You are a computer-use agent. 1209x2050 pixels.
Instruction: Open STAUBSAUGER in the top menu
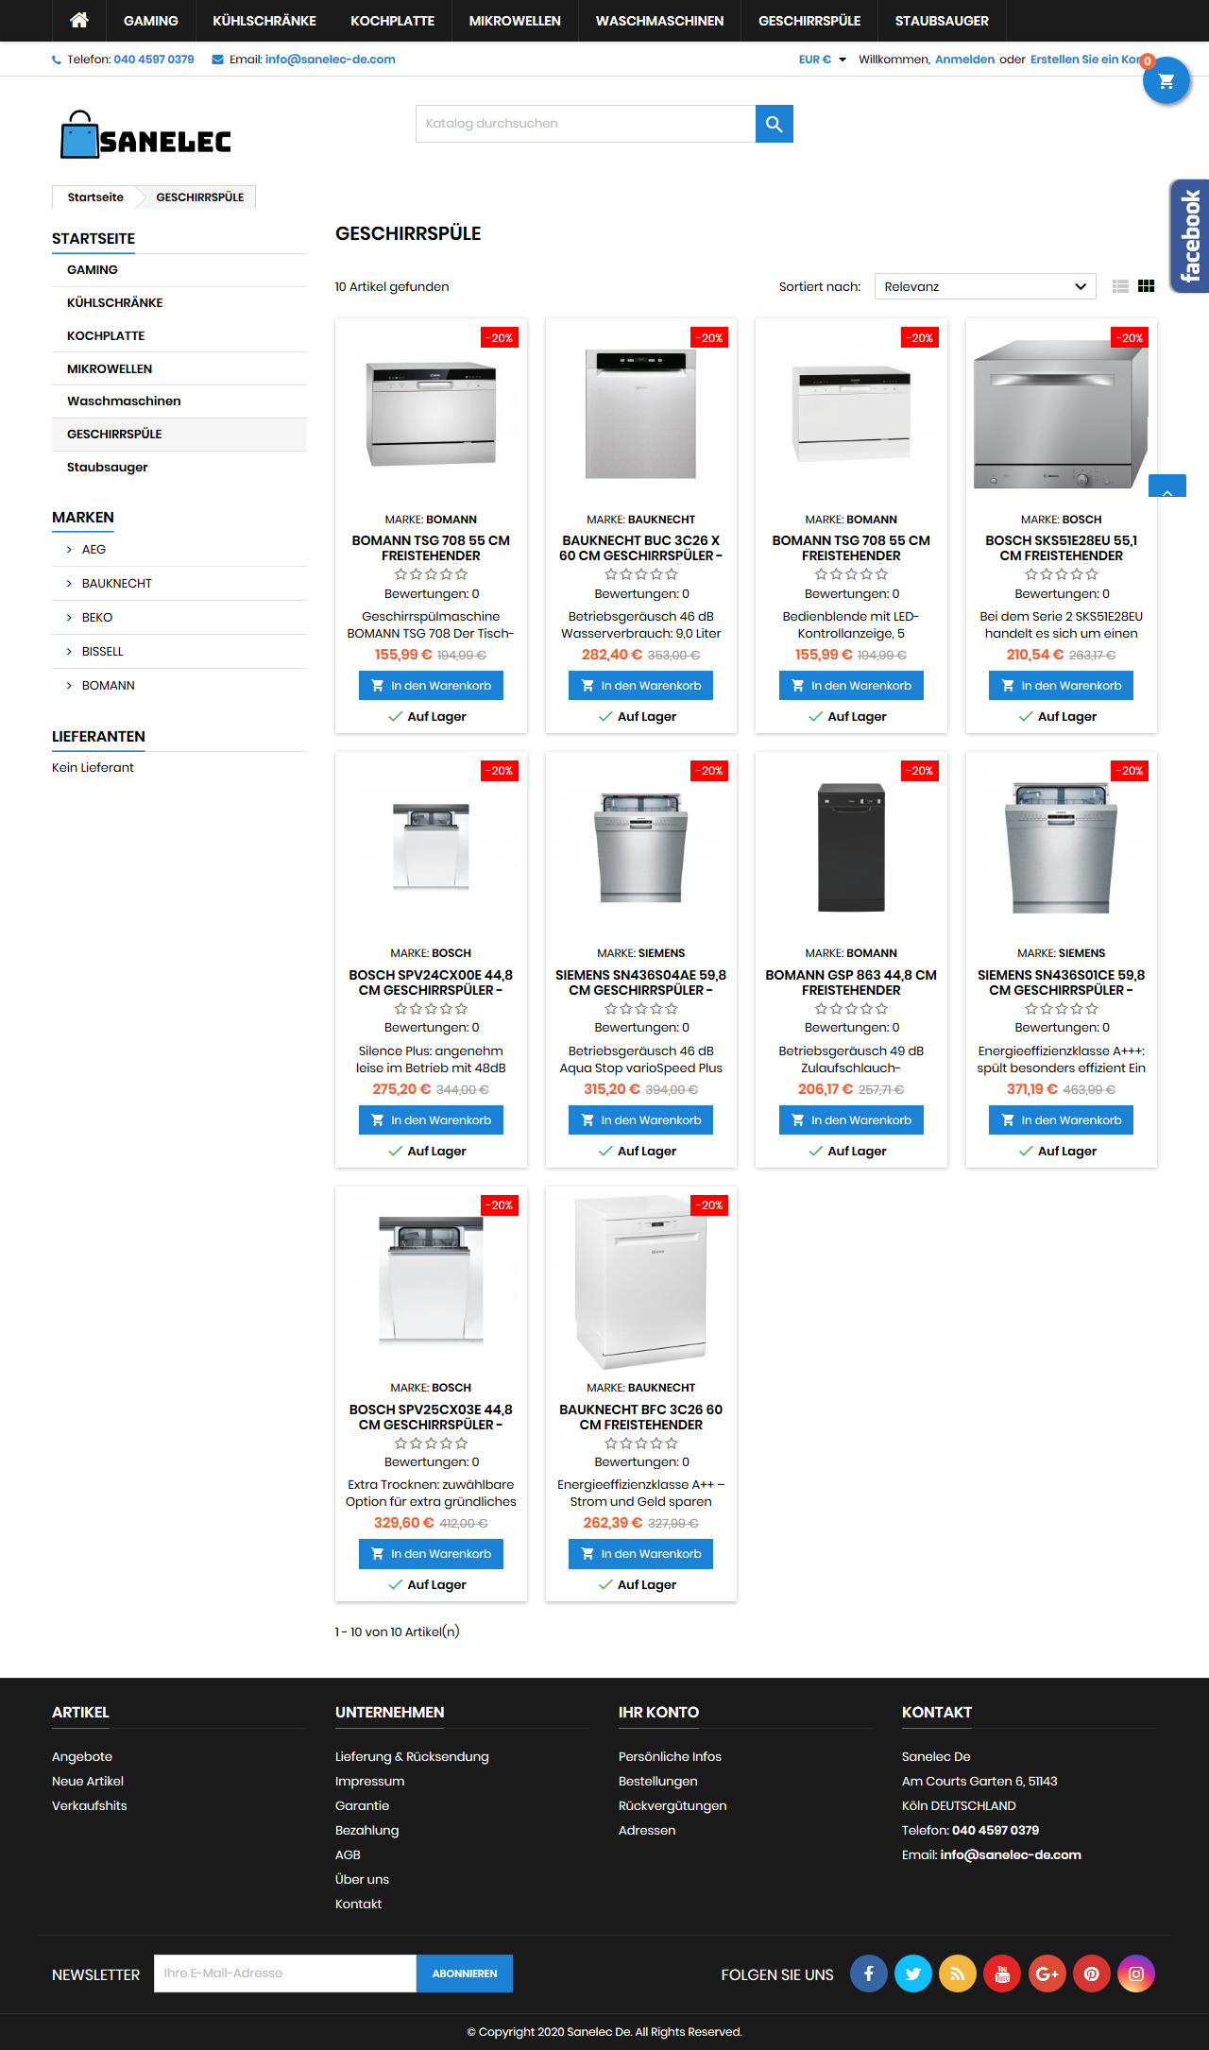point(942,21)
